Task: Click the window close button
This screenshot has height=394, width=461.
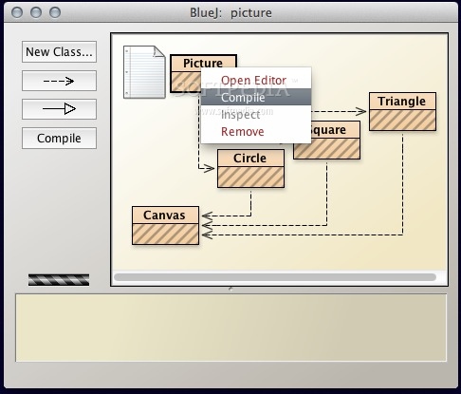Action: click(x=17, y=12)
